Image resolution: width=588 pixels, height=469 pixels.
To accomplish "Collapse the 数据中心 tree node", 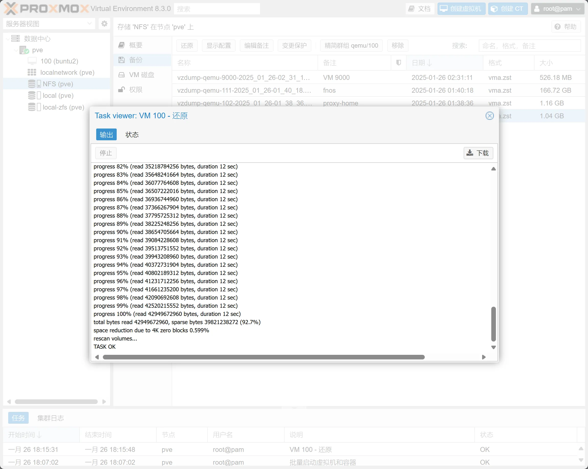I will pos(8,39).
